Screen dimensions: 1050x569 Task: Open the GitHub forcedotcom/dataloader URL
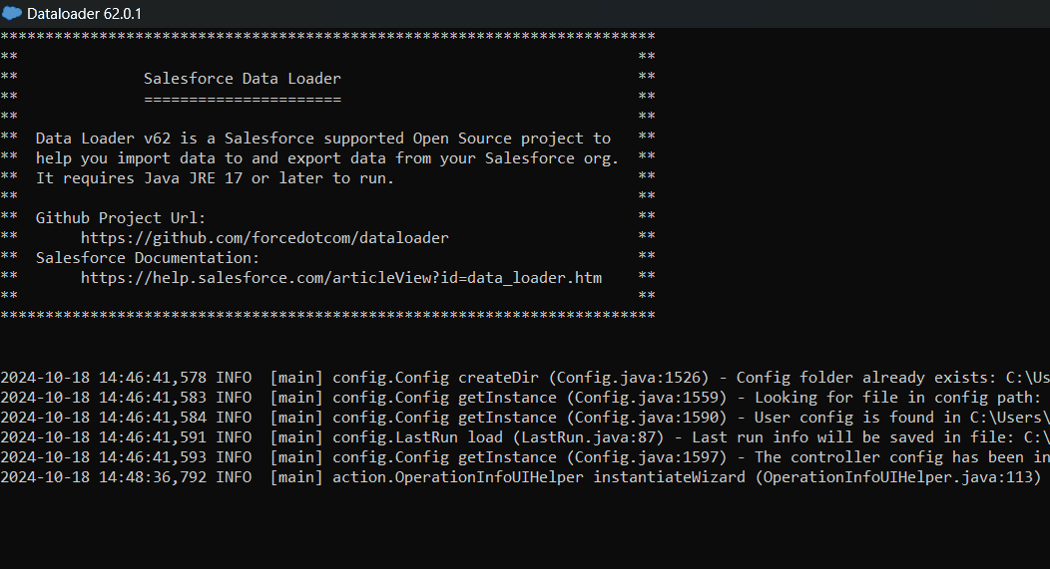pos(264,237)
